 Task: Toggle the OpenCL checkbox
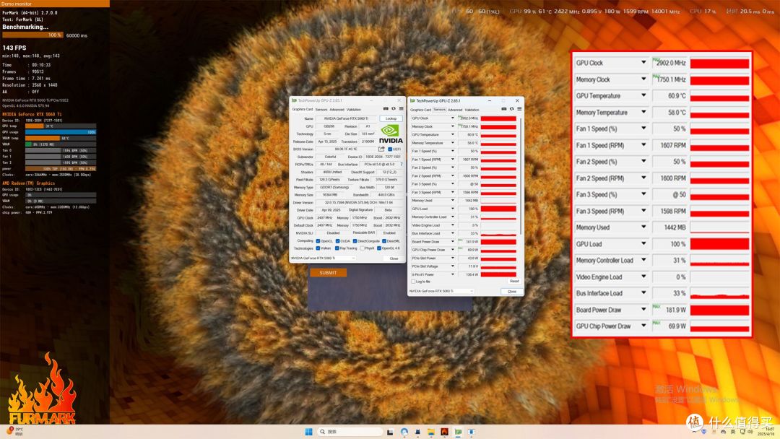318,240
